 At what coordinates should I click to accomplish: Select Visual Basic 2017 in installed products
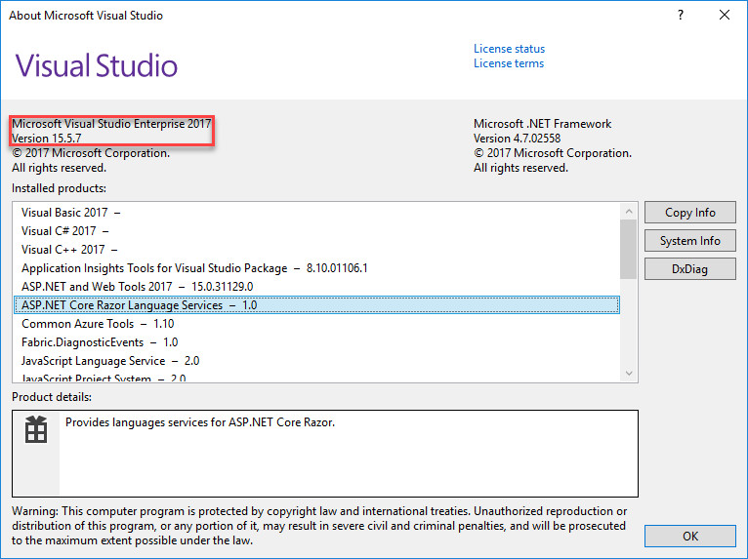[x=316, y=213]
